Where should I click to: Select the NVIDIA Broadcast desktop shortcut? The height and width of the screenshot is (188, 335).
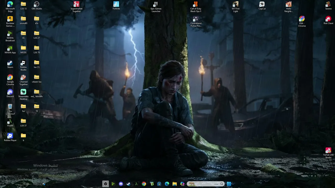(x=10, y=36)
